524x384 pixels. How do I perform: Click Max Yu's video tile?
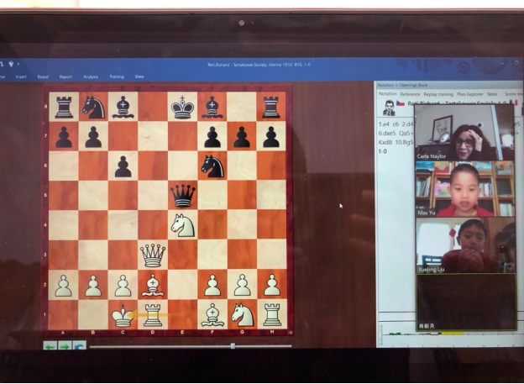pyautogui.click(x=465, y=189)
